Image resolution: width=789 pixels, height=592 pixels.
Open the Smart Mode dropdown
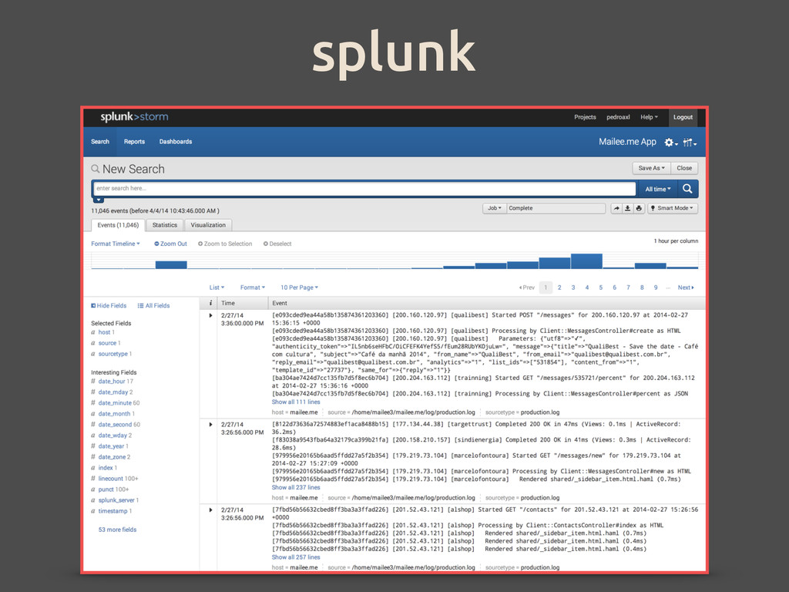point(673,208)
